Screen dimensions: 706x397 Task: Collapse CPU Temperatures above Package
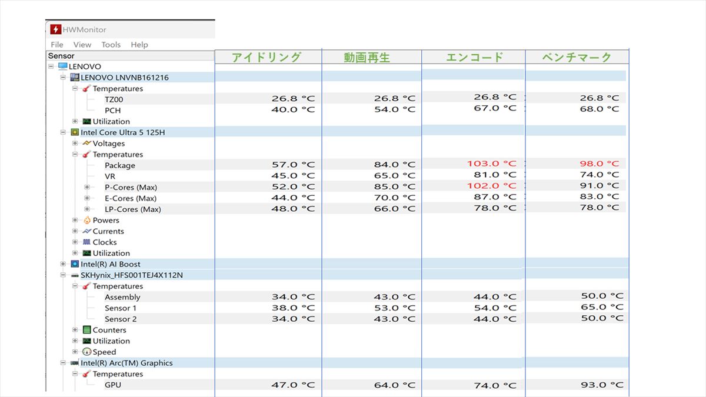click(x=75, y=155)
